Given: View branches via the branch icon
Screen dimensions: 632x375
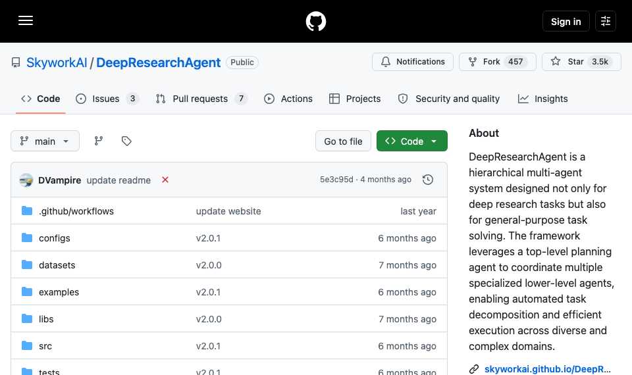Looking at the screenshot, I should 98,141.
